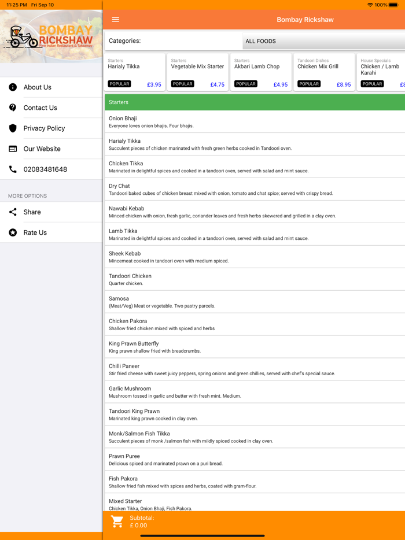The image size is (405, 540).
Task: Click the battery status icon
Action: pyautogui.click(x=393, y=5)
